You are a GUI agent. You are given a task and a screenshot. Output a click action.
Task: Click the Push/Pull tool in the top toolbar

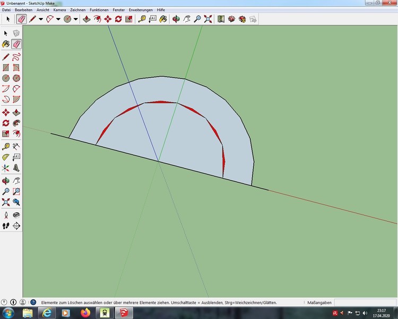pos(86,19)
